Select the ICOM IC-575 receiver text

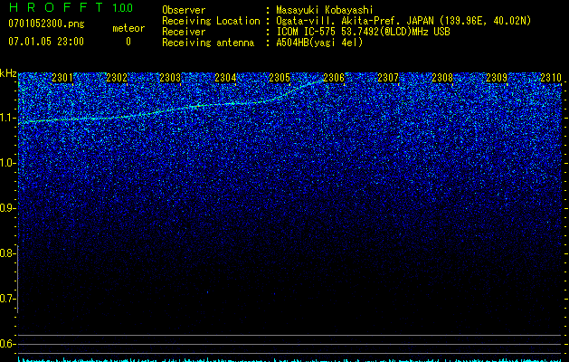click(x=363, y=32)
